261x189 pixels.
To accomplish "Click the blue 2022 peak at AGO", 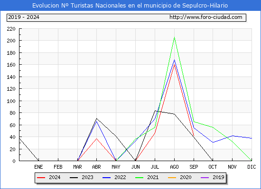I will [x=174, y=60].
